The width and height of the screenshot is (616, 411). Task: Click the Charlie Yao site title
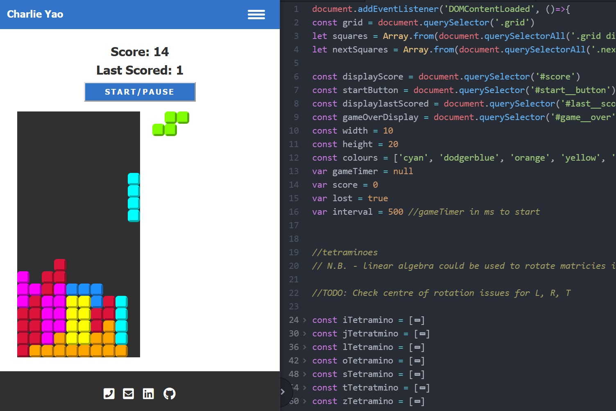tap(35, 14)
